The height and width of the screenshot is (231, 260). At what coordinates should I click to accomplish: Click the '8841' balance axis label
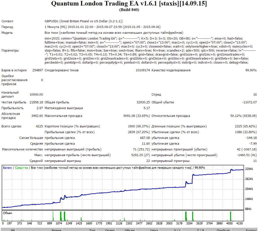[248, 209]
